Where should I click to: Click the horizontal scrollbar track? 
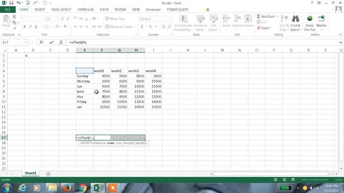tap(271, 174)
